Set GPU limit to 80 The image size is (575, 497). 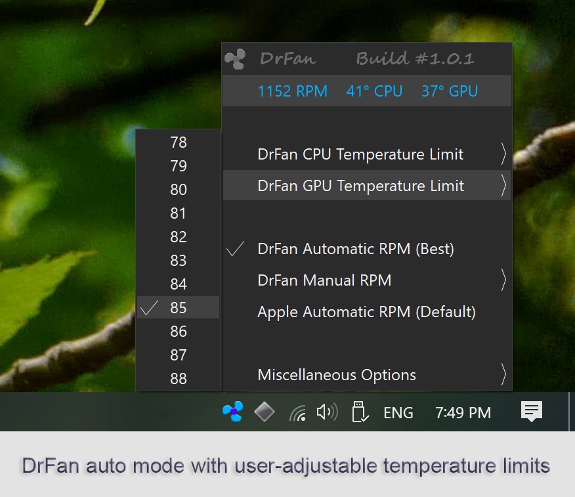click(x=179, y=190)
